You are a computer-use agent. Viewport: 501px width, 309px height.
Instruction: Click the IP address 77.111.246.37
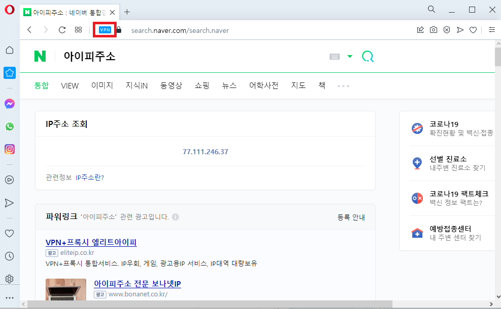pyautogui.click(x=205, y=152)
